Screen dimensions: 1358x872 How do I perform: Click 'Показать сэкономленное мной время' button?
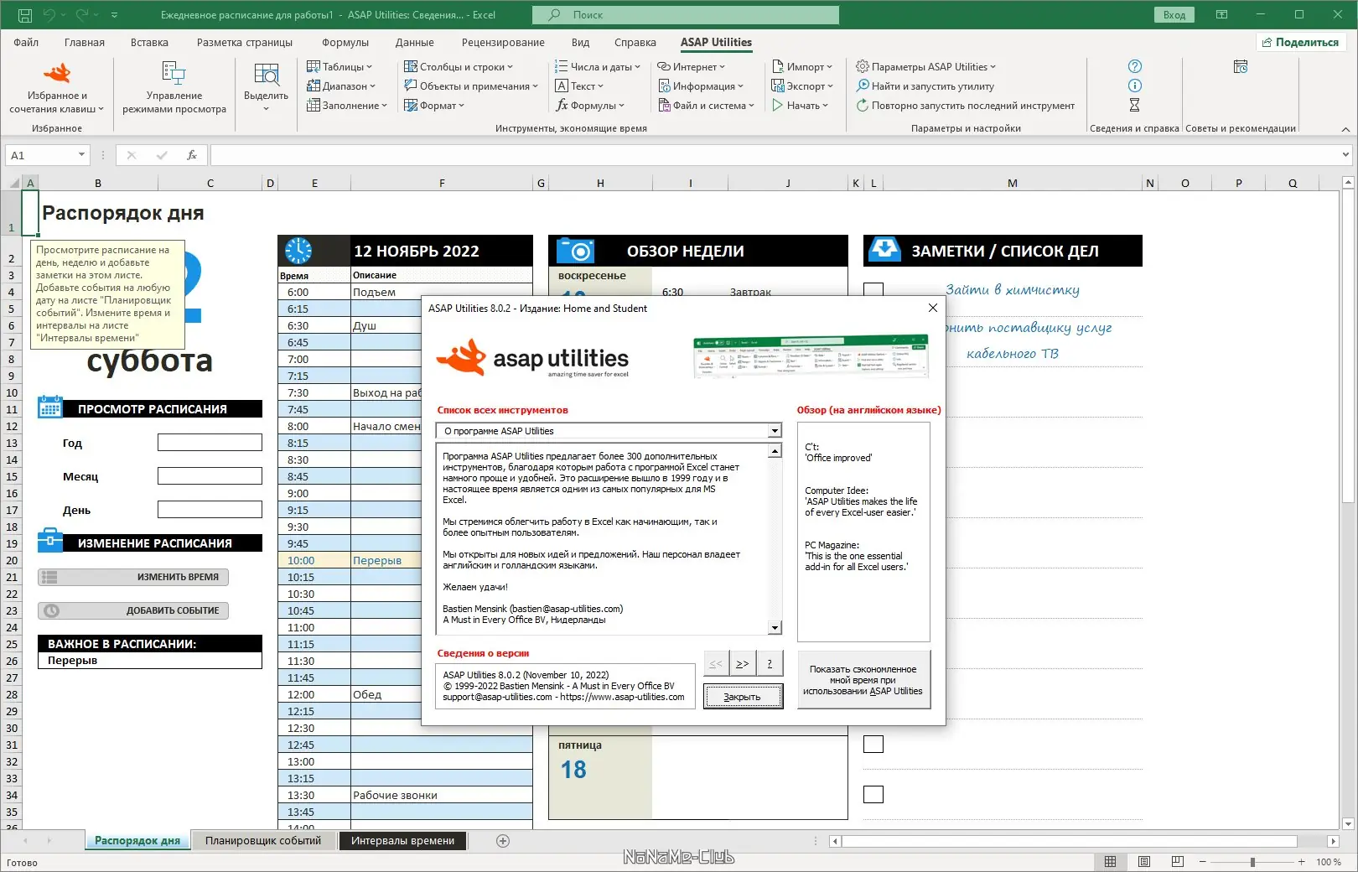(x=863, y=680)
